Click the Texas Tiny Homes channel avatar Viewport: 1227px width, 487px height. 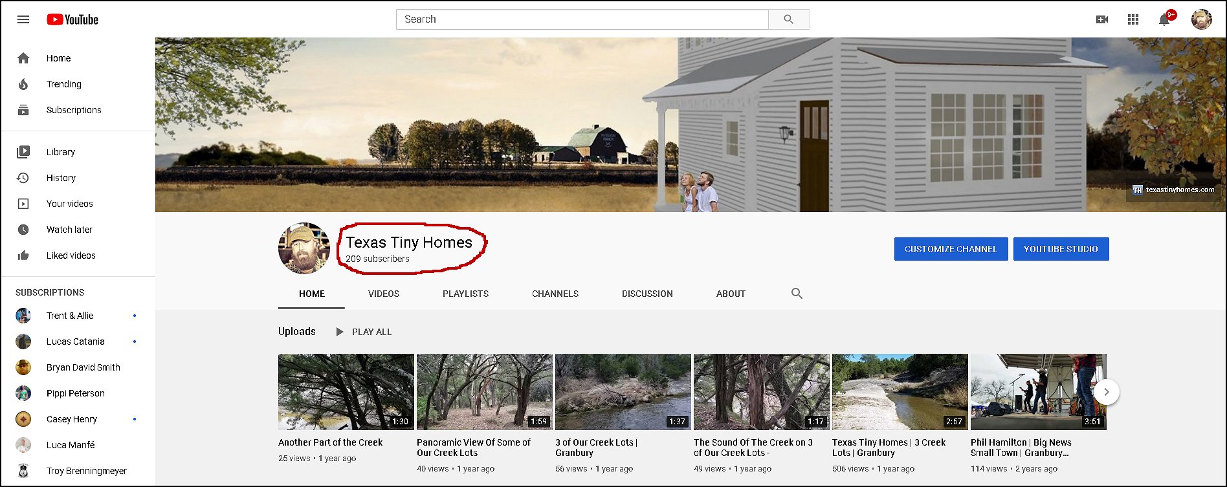[x=304, y=248]
